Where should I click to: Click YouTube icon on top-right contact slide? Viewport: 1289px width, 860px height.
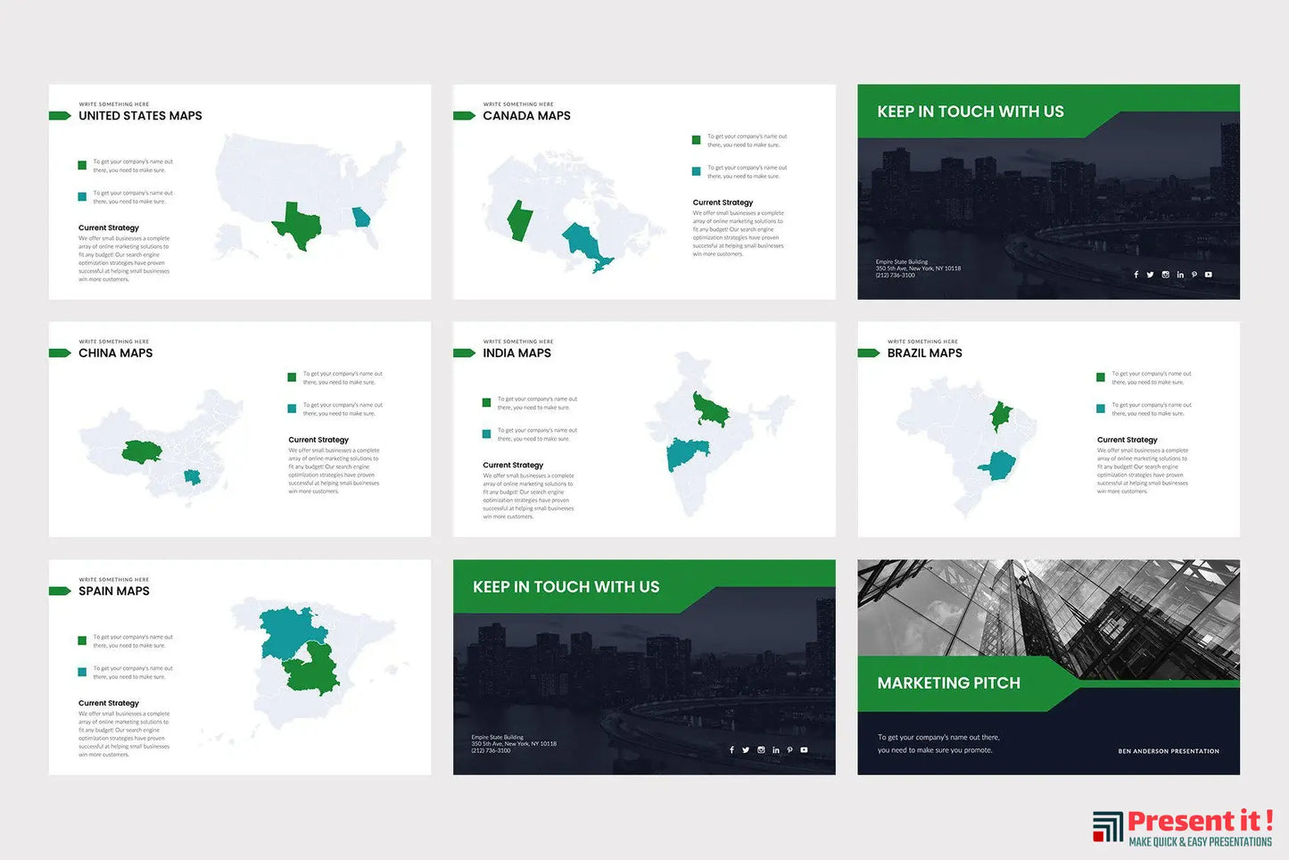pyautogui.click(x=1209, y=275)
